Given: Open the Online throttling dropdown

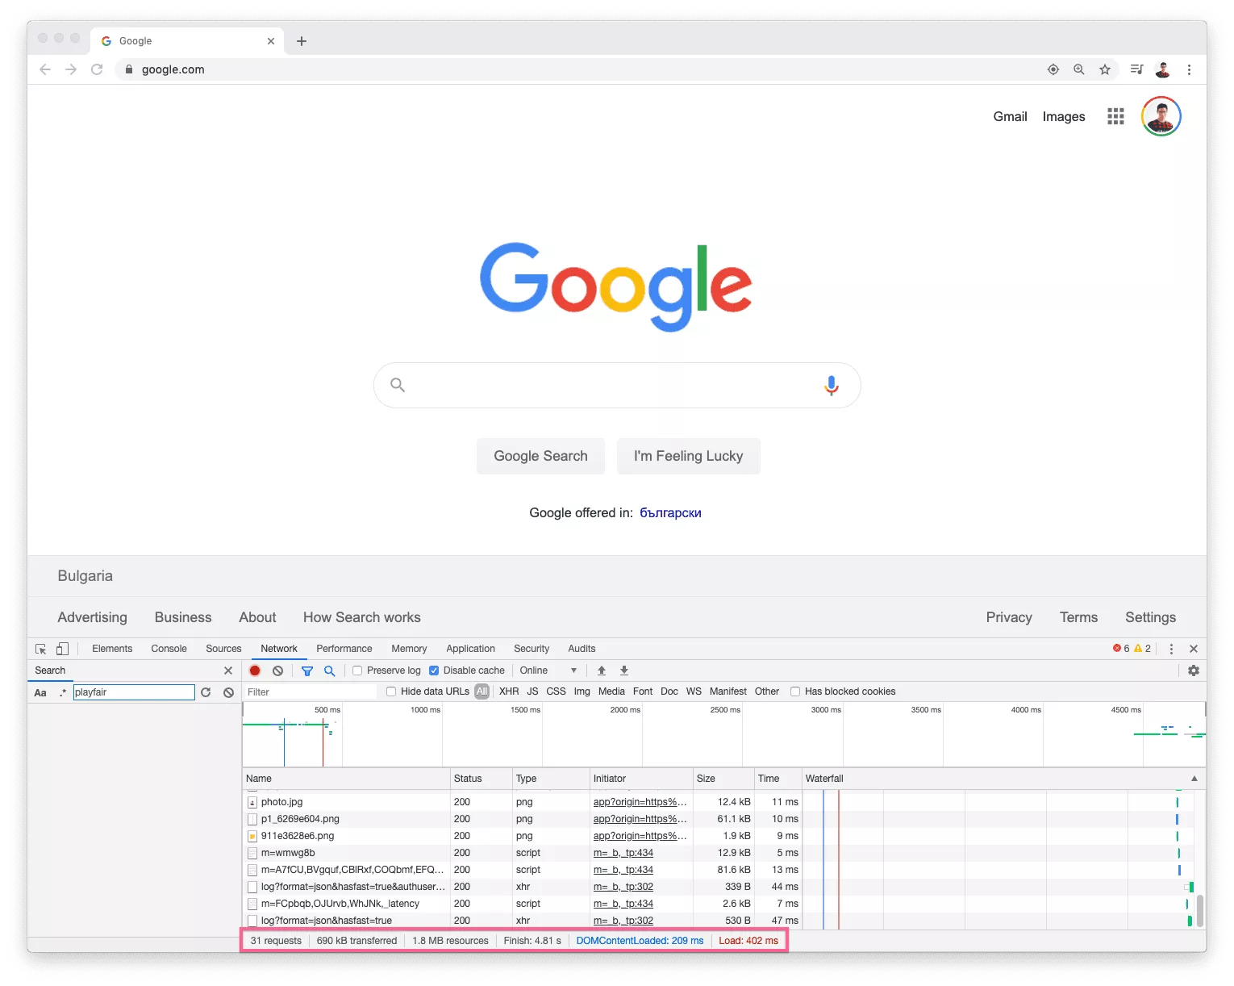Looking at the screenshot, I should 548,671.
